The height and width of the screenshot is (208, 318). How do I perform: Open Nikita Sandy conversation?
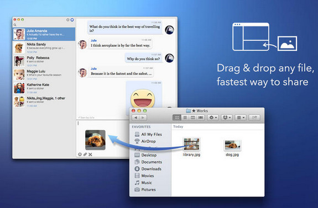44,48
